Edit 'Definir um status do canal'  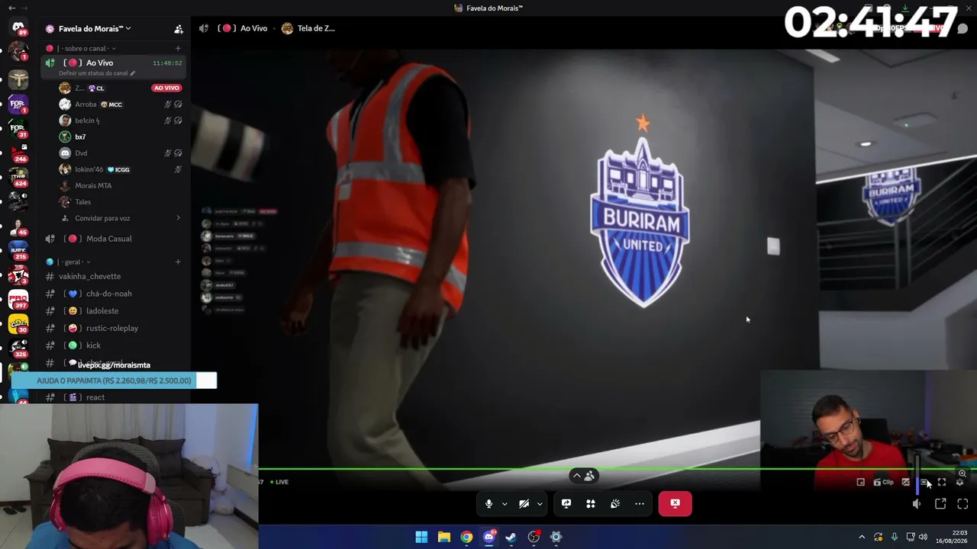[x=97, y=73]
